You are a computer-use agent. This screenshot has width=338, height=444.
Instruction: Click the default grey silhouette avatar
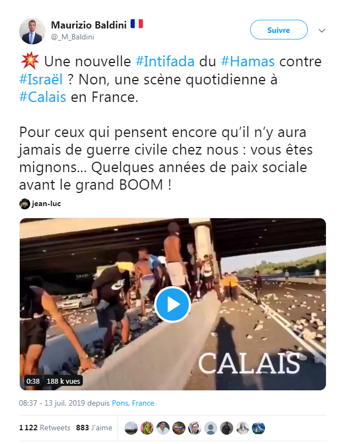point(210,428)
